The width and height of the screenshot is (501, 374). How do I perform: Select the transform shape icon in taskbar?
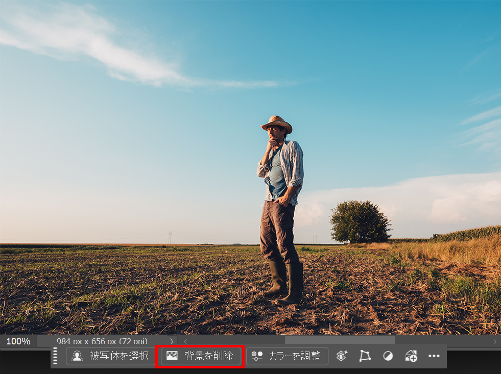[365, 356]
